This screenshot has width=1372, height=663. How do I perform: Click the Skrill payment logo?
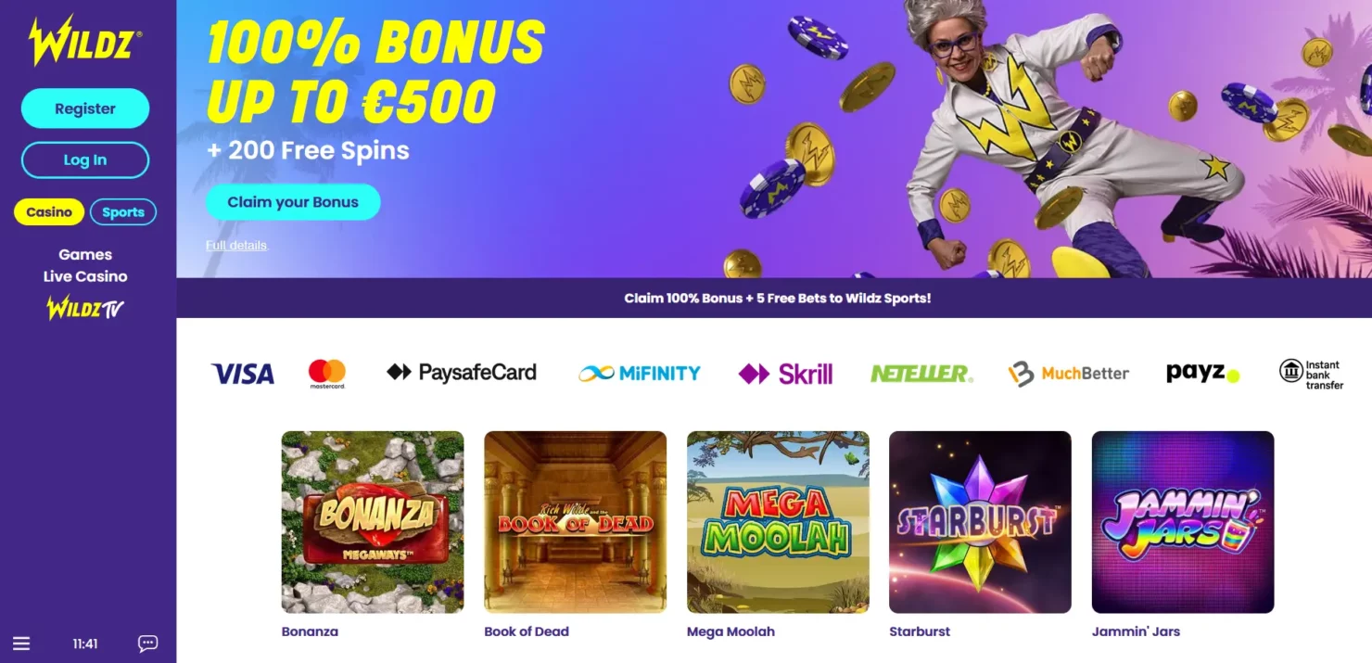coord(785,374)
